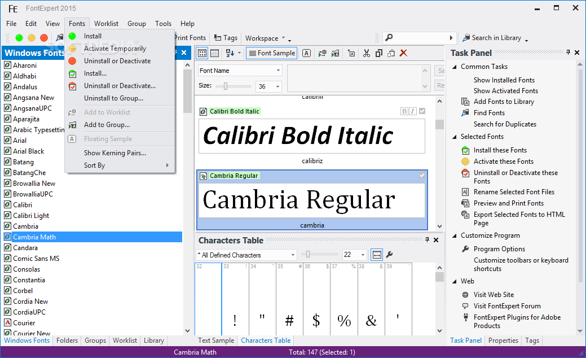Viewport: 586px width, 358px height.
Task: Pin the Characters Table panel
Action: tap(427, 240)
